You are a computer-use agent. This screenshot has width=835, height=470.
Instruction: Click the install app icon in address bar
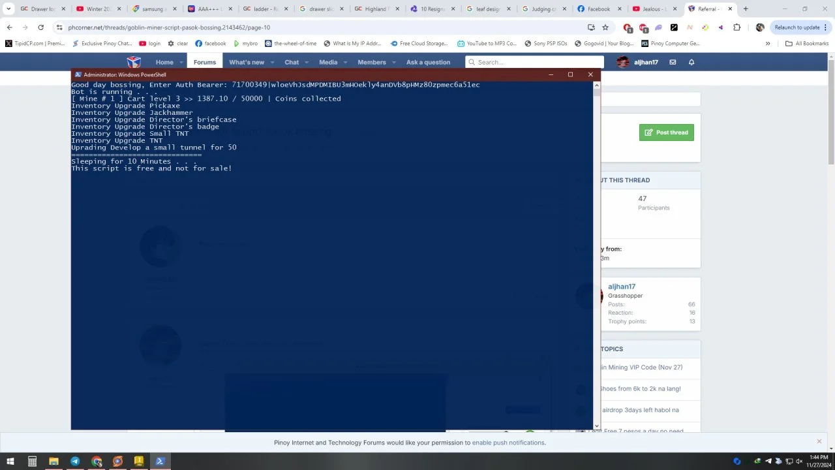(591, 27)
